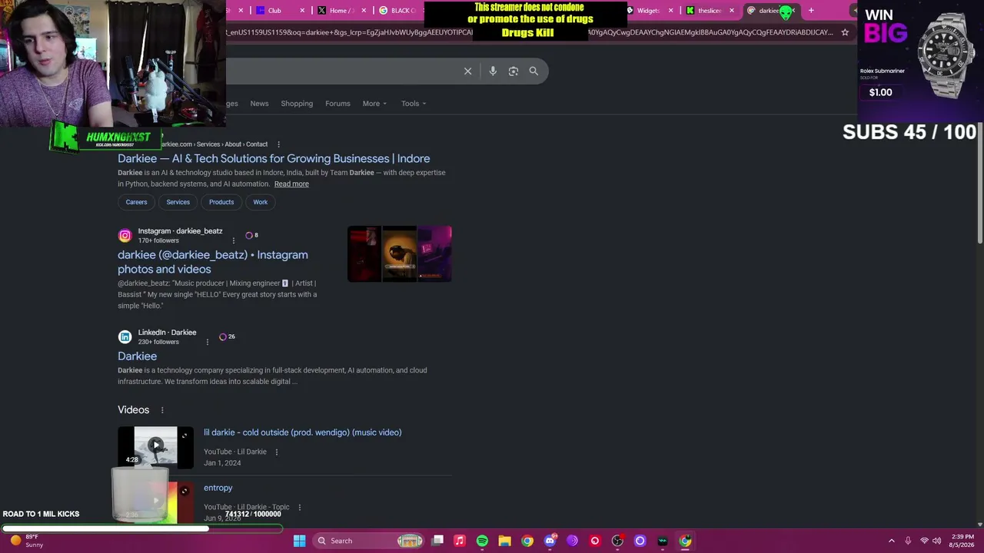Open OBS Studio from the taskbar
Screen dimensions: 984x553
617,541
